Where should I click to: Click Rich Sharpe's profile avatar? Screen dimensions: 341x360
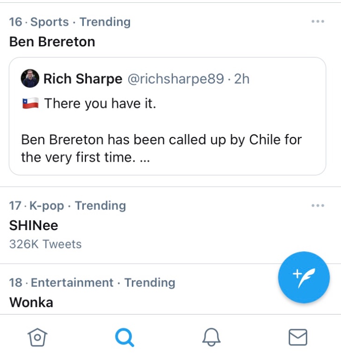pos(30,79)
